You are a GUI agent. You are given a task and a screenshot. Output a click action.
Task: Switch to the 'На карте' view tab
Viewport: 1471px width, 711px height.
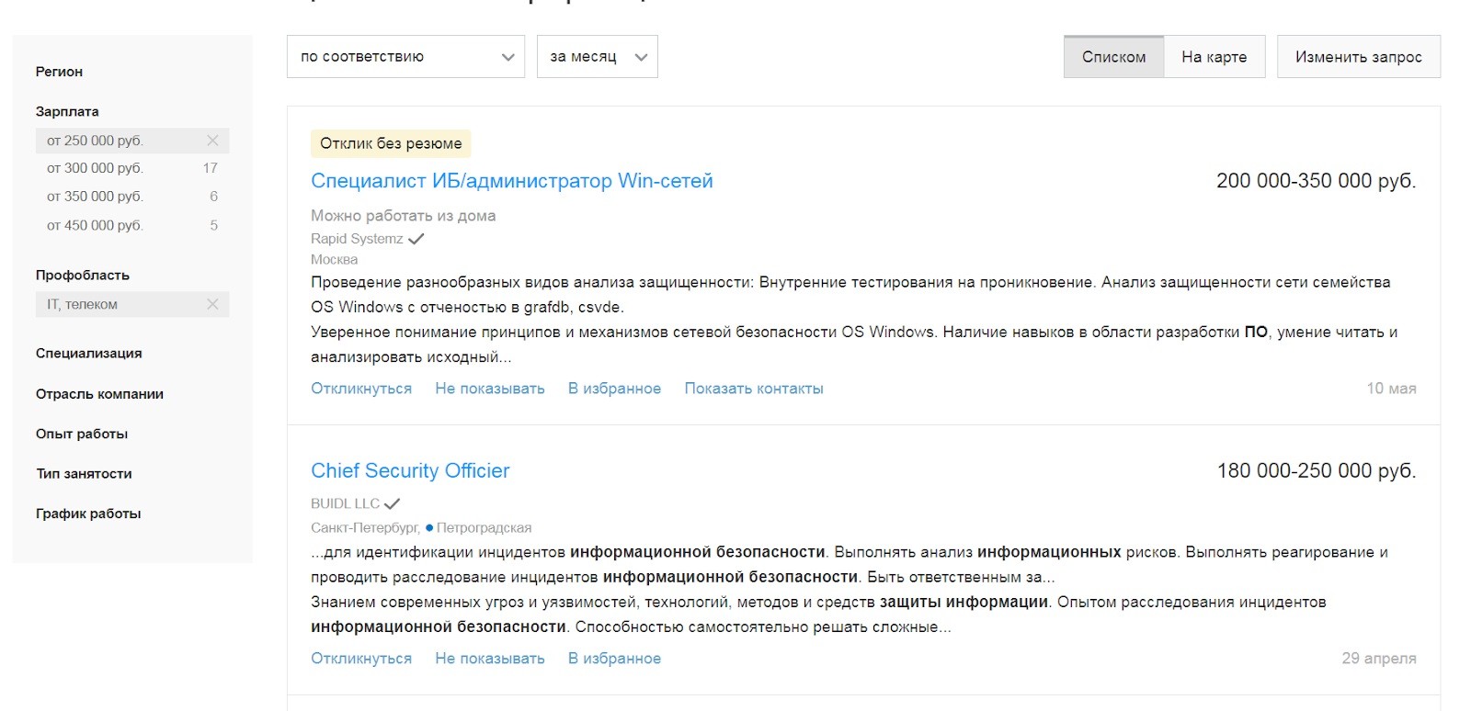tap(1214, 56)
